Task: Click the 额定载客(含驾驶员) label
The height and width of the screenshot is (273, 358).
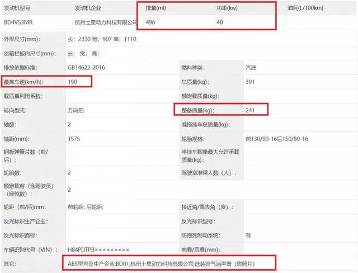Action: pyautogui.click(x=29, y=190)
